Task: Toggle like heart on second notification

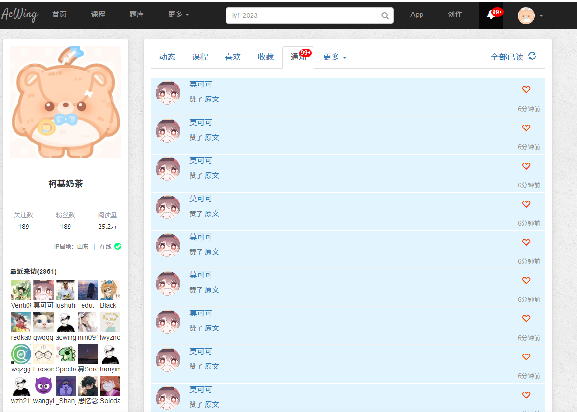Action: coord(526,128)
